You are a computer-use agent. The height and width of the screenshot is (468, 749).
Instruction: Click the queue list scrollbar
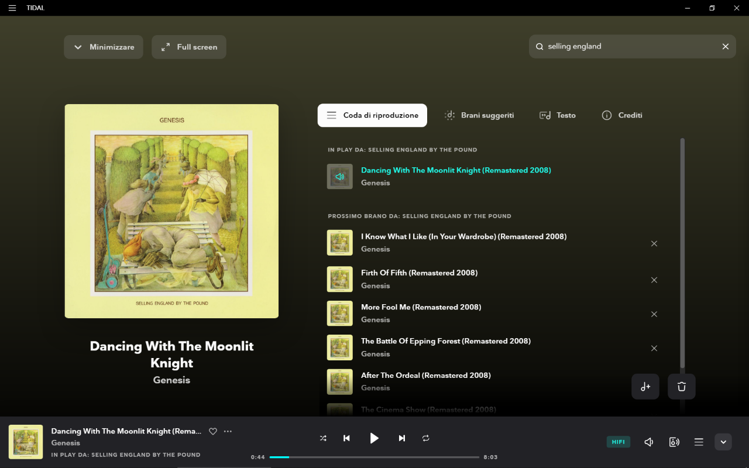682,253
